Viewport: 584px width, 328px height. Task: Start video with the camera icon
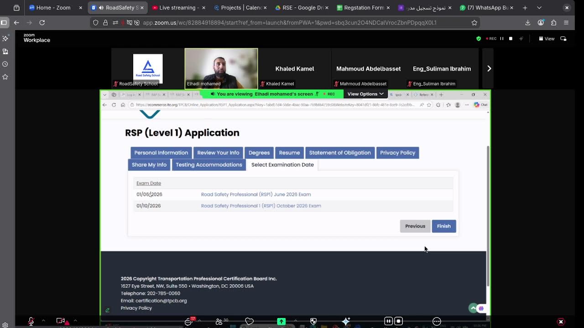pyautogui.click(x=61, y=321)
